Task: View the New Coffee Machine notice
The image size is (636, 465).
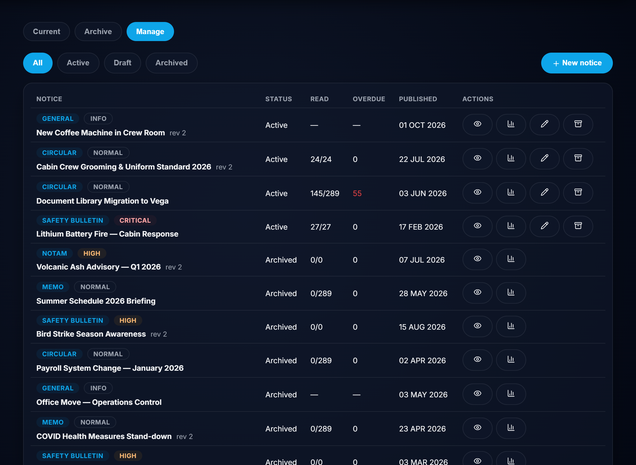Action: [x=477, y=125]
